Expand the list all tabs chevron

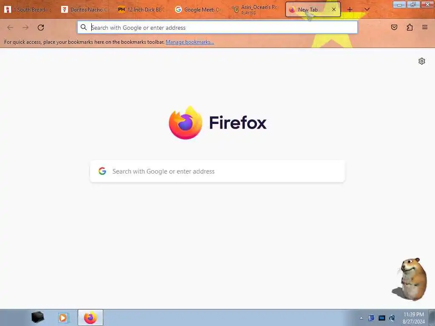point(367,10)
